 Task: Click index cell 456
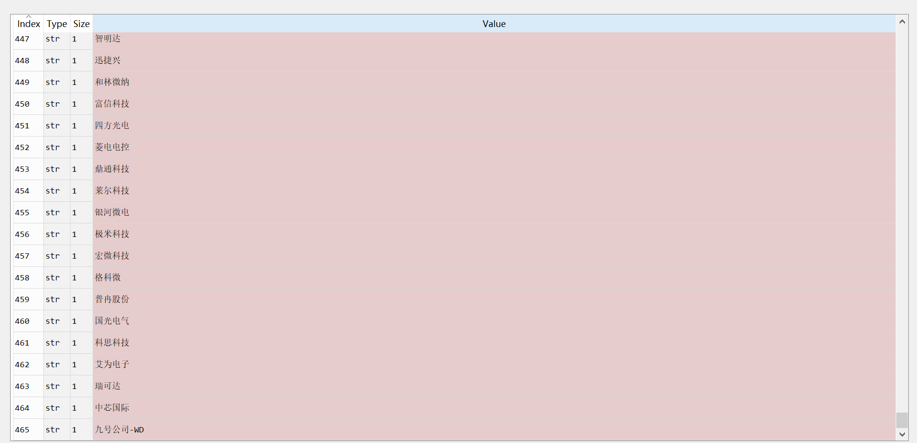pos(28,234)
